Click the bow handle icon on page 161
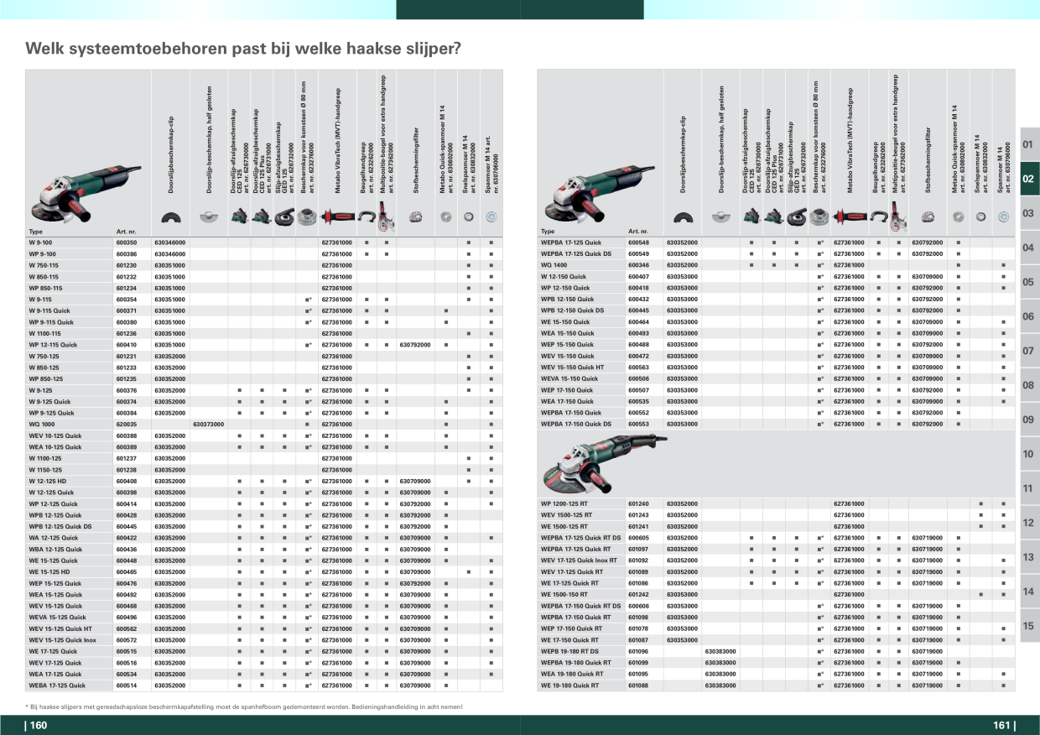This screenshot has width=1040, height=735. point(880,217)
